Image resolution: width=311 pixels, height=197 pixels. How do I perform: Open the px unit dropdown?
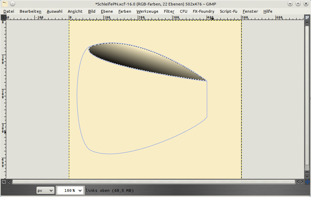click(45, 190)
